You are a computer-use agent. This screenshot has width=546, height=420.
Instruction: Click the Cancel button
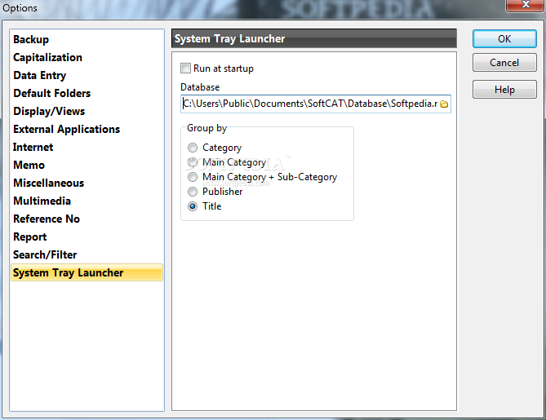tap(504, 63)
